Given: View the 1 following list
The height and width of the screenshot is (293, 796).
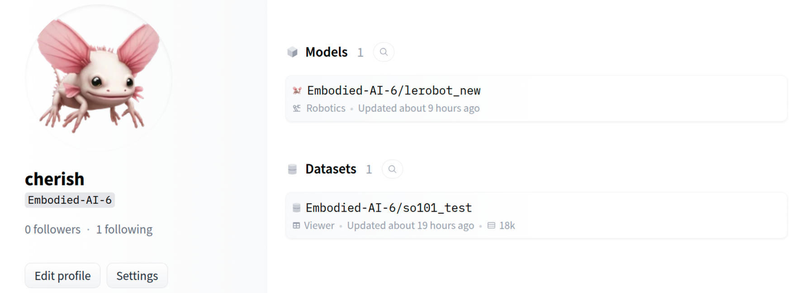Looking at the screenshot, I should 124,229.
